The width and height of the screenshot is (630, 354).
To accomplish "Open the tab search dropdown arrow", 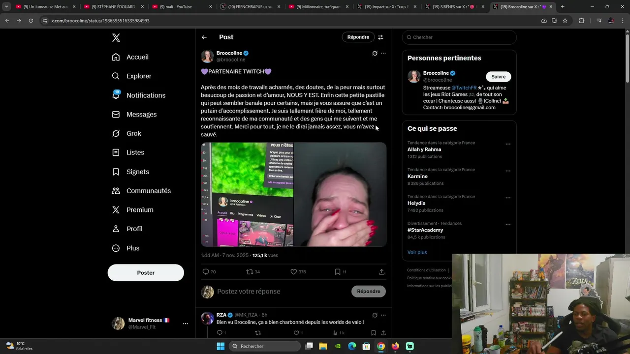I will tap(6, 7).
